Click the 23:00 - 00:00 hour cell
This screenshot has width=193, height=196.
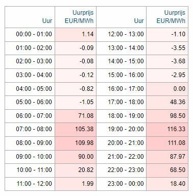122,184
